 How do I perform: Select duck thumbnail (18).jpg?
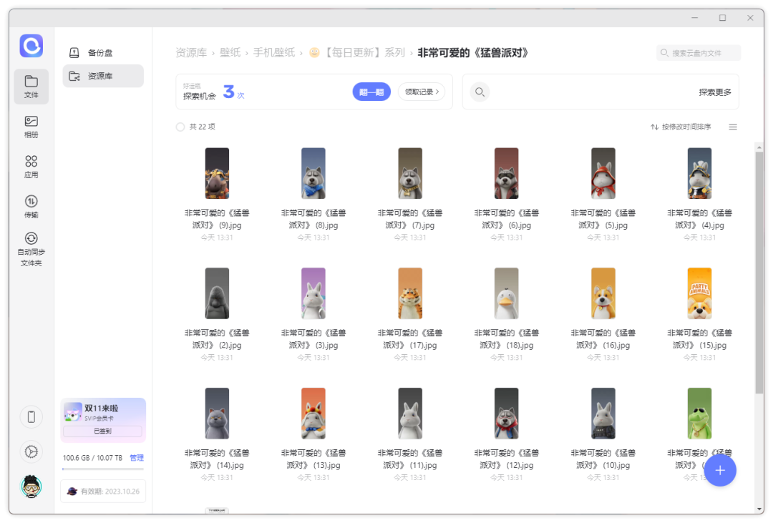(506, 293)
